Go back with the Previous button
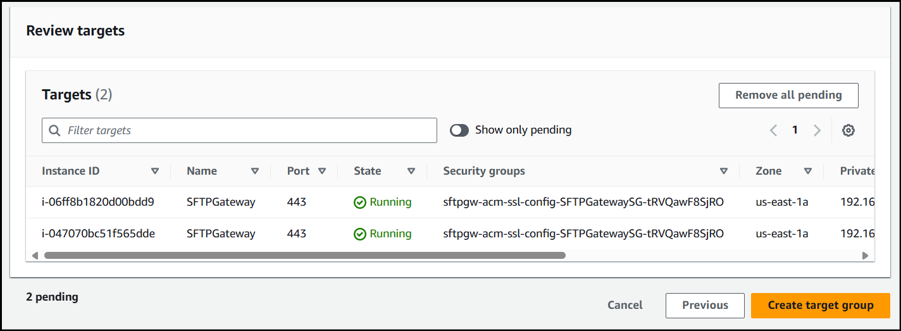 coord(705,305)
